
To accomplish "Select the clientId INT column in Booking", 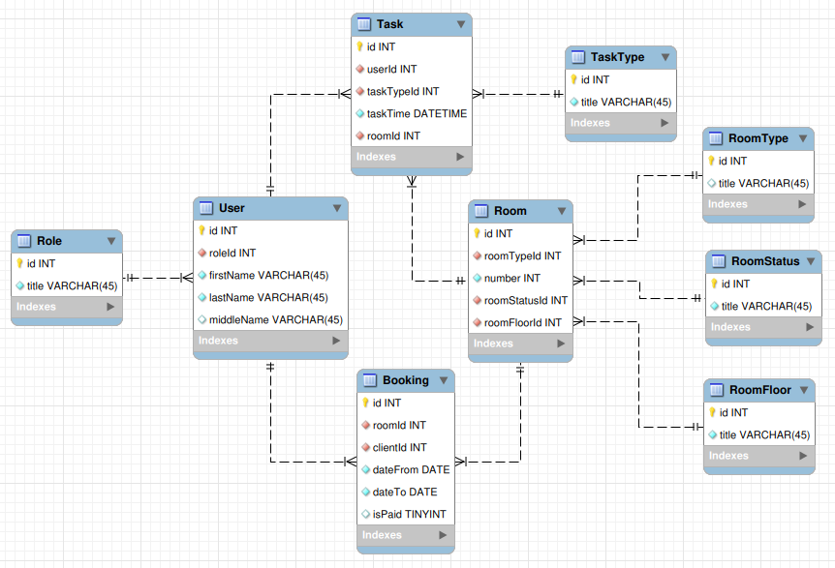I will pyautogui.click(x=399, y=447).
